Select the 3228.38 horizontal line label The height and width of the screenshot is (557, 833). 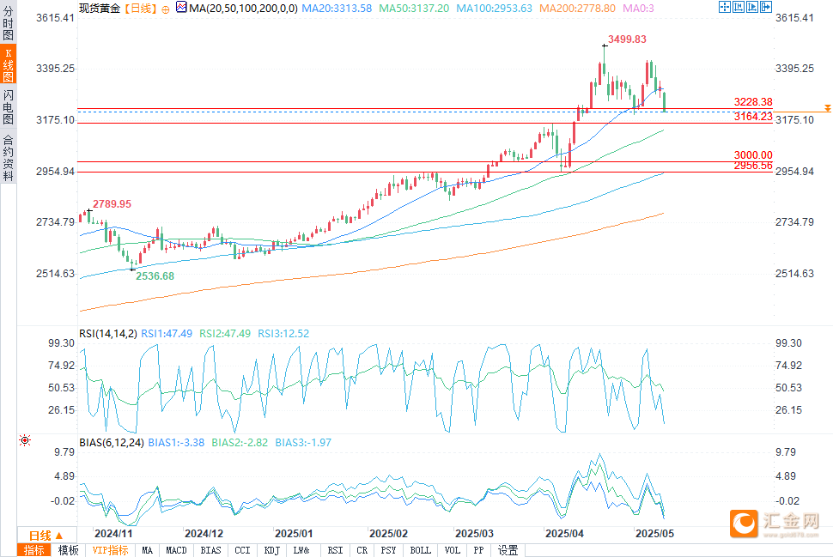(x=753, y=102)
